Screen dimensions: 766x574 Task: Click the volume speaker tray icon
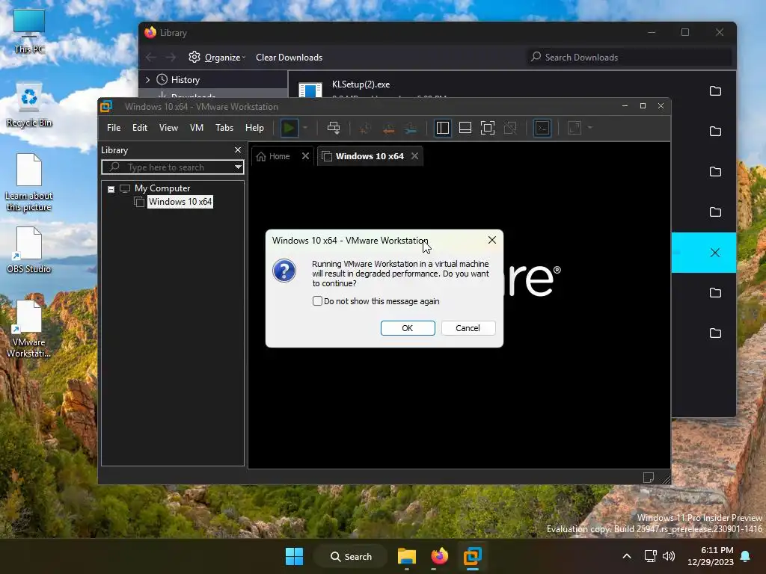point(669,556)
